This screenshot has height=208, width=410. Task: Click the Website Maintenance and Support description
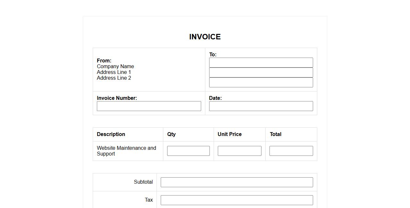click(x=126, y=151)
